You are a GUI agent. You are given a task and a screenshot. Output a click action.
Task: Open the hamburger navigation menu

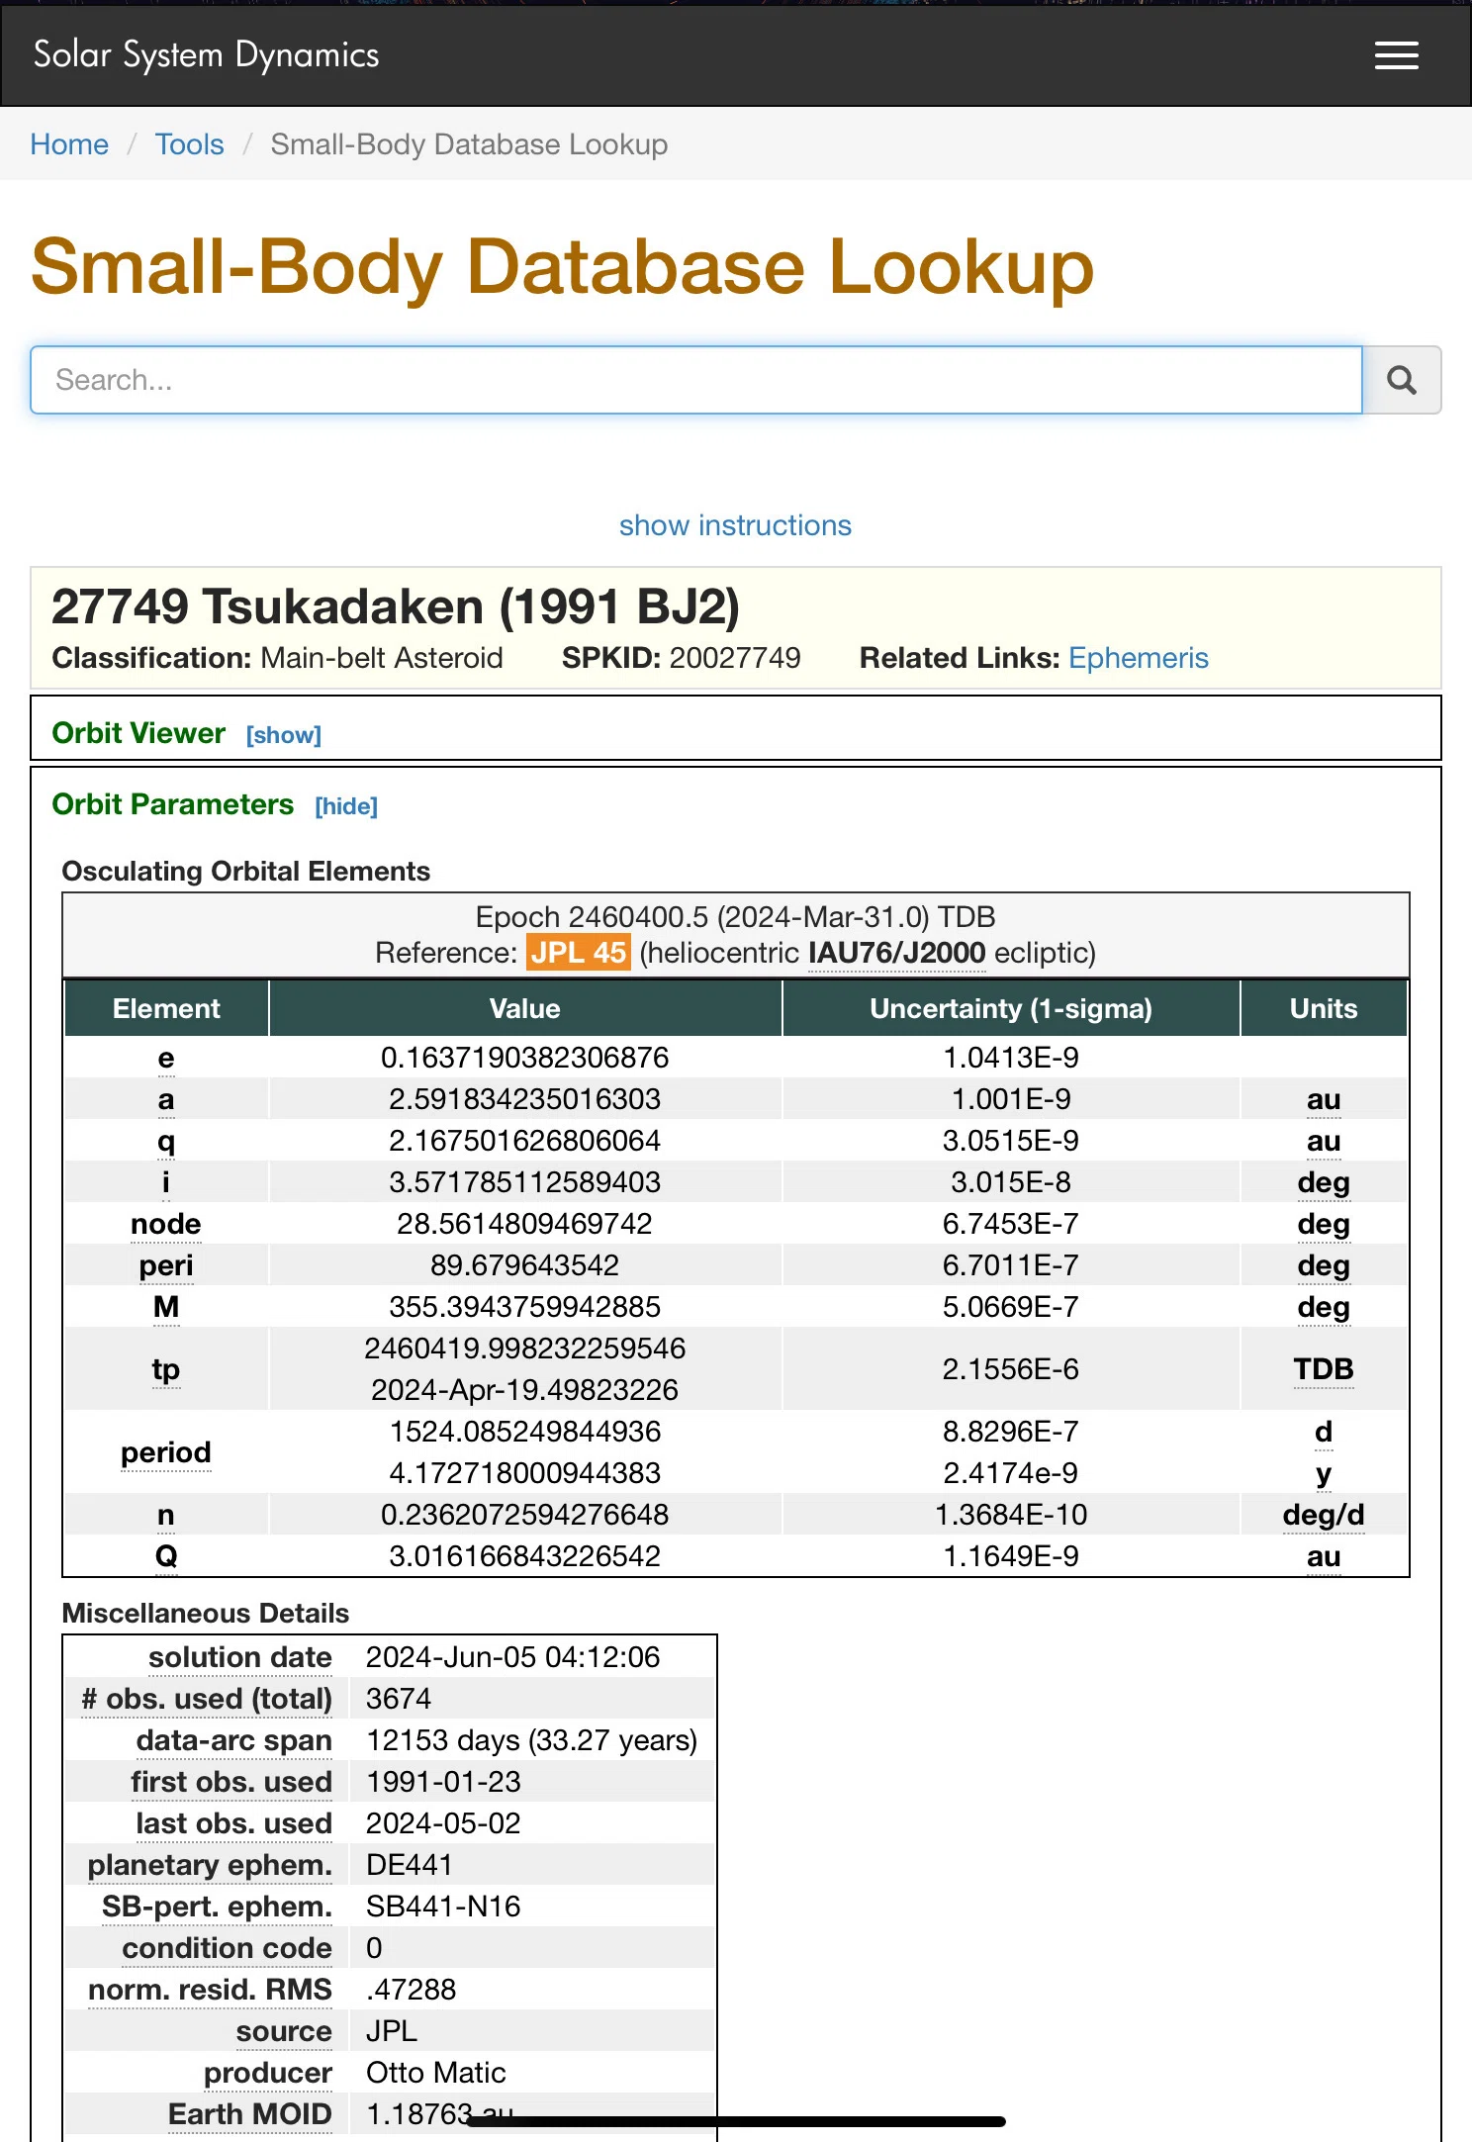pos(1396,55)
